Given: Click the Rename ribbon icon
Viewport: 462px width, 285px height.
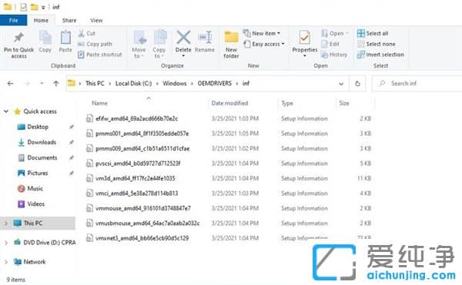Looking at the screenshot, I should [x=205, y=38].
